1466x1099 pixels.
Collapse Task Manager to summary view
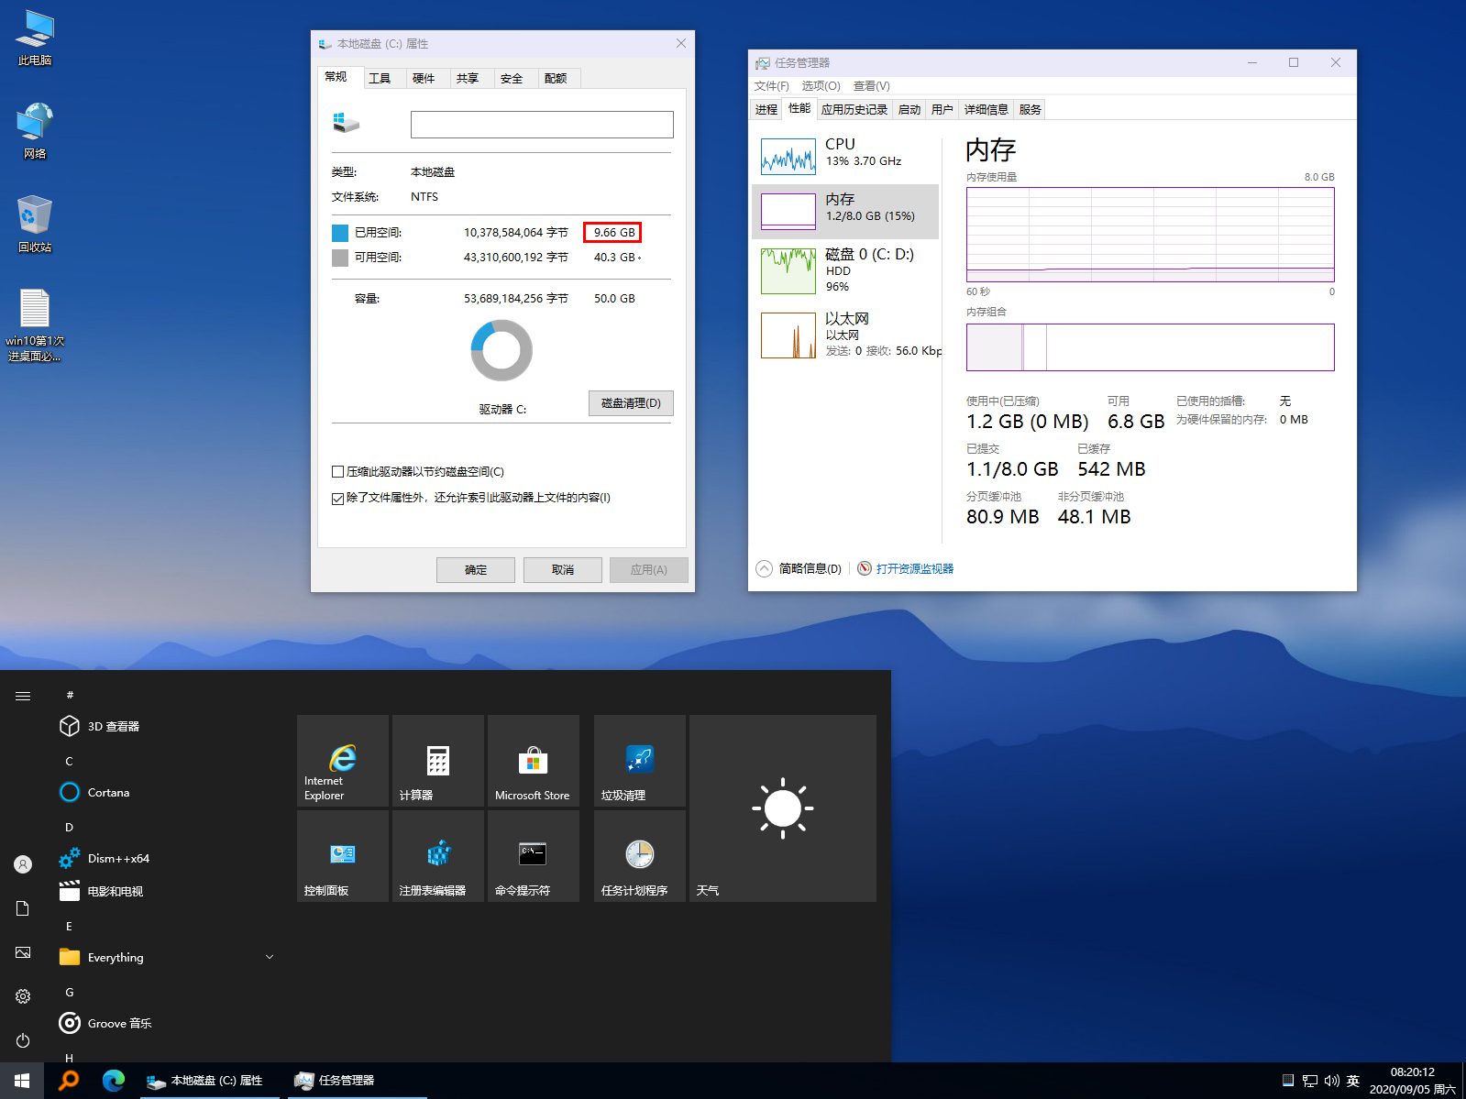pyautogui.click(x=799, y=568)
